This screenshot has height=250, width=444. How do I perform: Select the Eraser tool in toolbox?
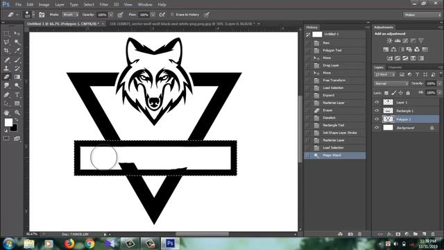[x=6, y=77]
